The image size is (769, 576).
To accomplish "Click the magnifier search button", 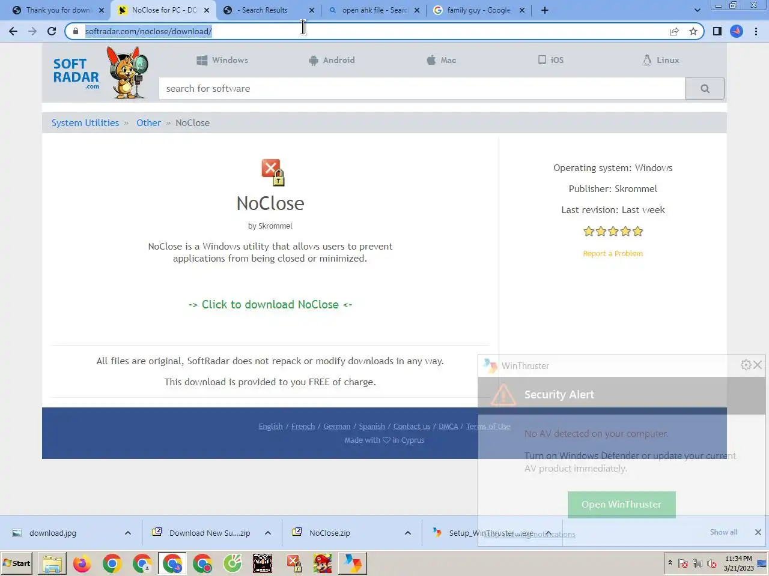I will 705,88.
